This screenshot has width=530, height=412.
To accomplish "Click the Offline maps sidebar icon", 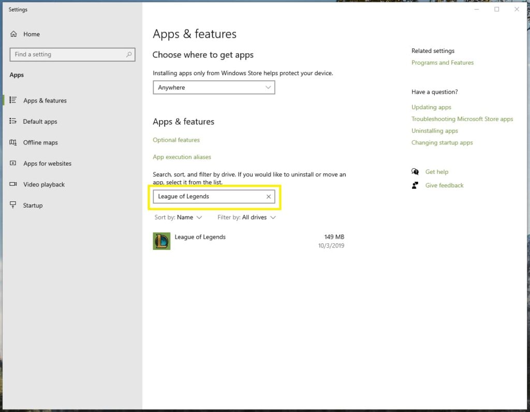I will [x=13, y=142].
